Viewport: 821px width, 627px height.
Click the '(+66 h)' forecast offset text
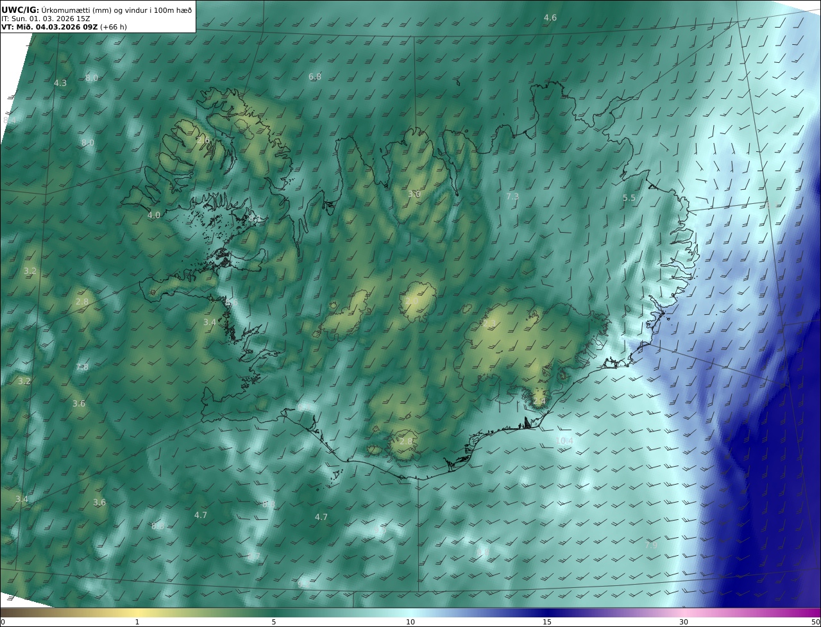pyautogui.click(x=113, y=27)
